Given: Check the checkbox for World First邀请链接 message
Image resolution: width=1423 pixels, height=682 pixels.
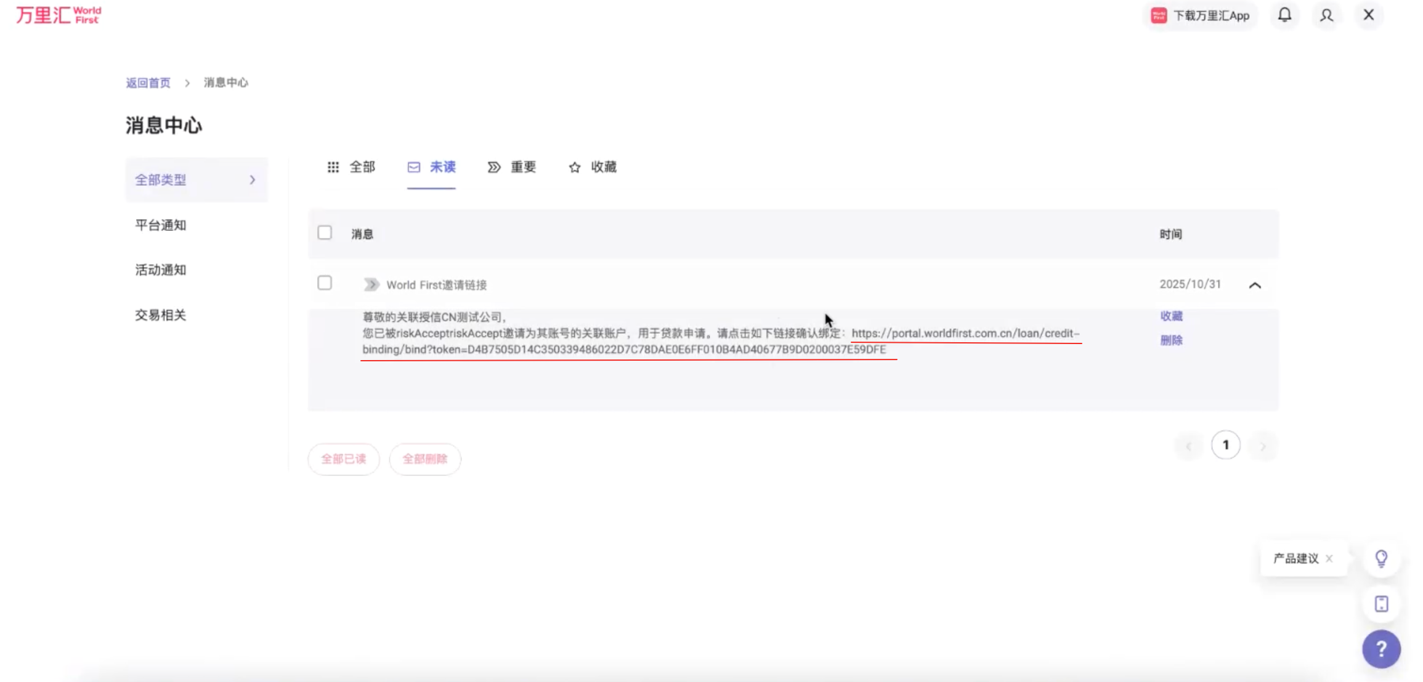Looking at the screenshot, I should point(325,283).
